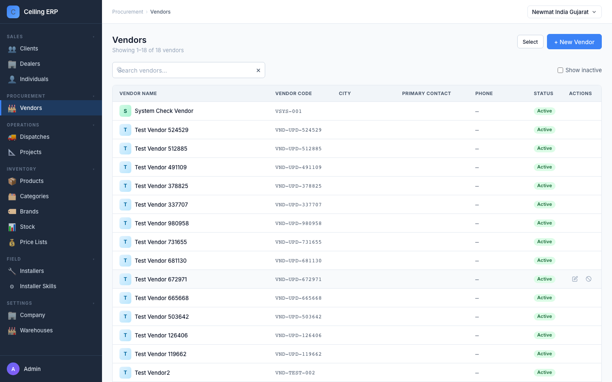Click vendor code VSYS-001
Image resolution: width=612 pixels, height=382 pixels.
(289, 111)
